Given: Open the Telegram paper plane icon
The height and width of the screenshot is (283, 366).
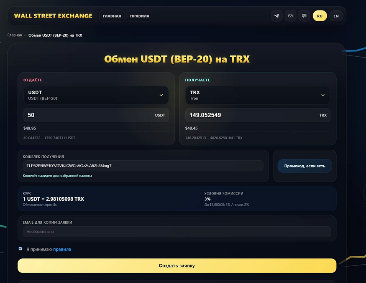Looking at the screenshot, I should click(276, 16).
